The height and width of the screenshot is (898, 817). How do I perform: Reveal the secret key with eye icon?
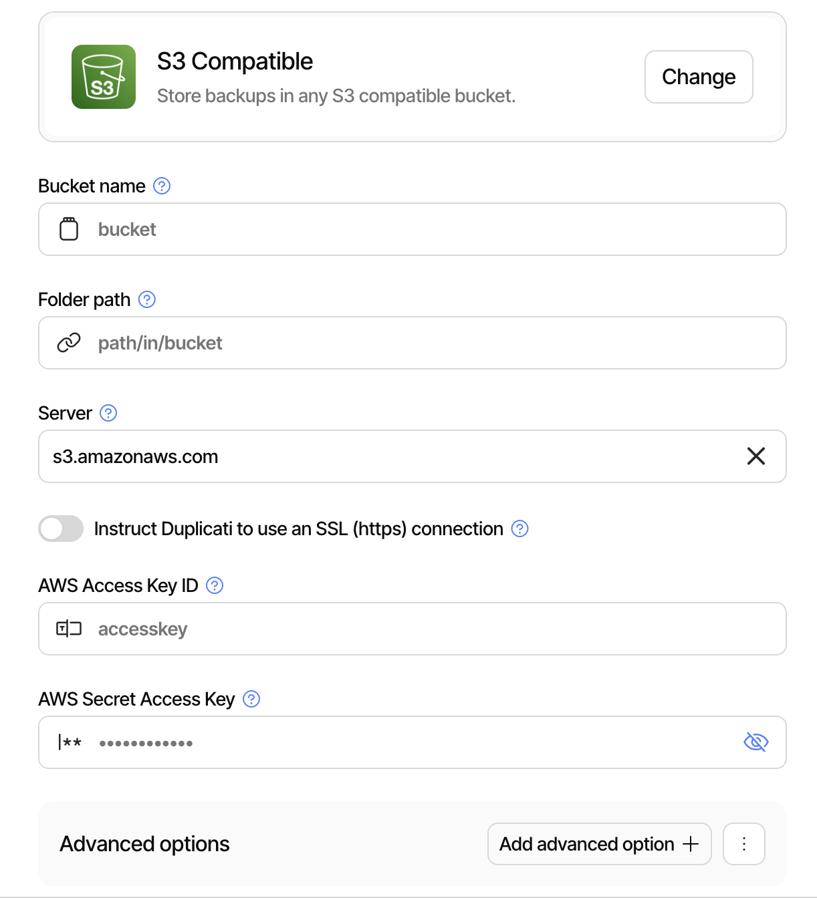[x=756, y=742]
